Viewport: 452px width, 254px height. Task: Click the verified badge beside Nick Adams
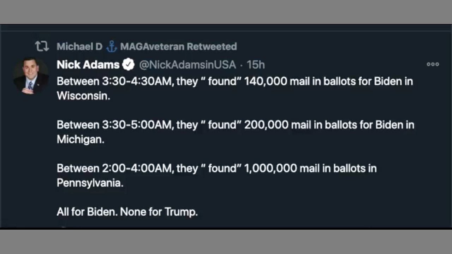pyautogui.click(x=128, y=65)
